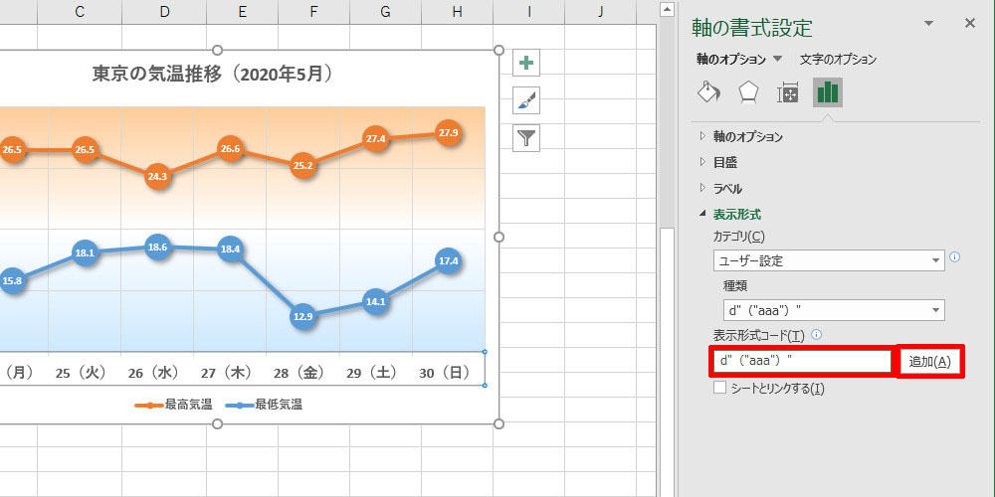Expand the 目盛 section

718,162
